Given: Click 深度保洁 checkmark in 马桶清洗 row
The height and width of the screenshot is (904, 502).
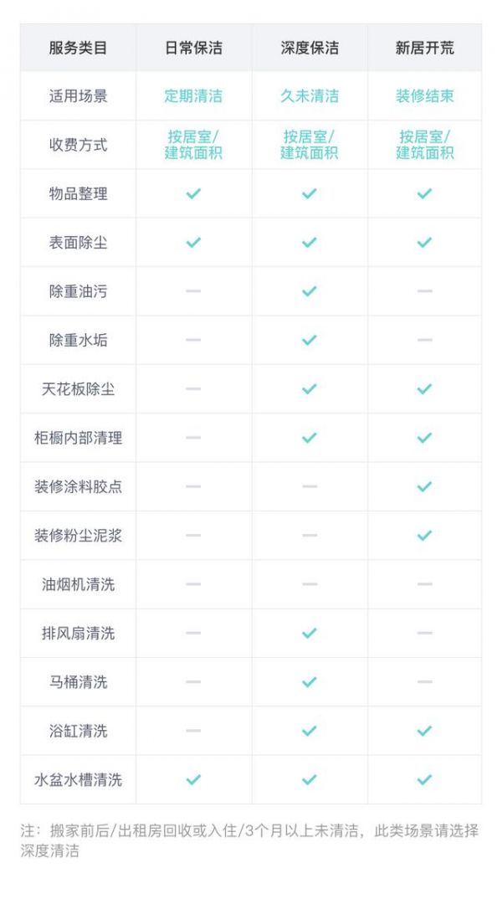Looking at the screenshot, I should coord(309,682).
